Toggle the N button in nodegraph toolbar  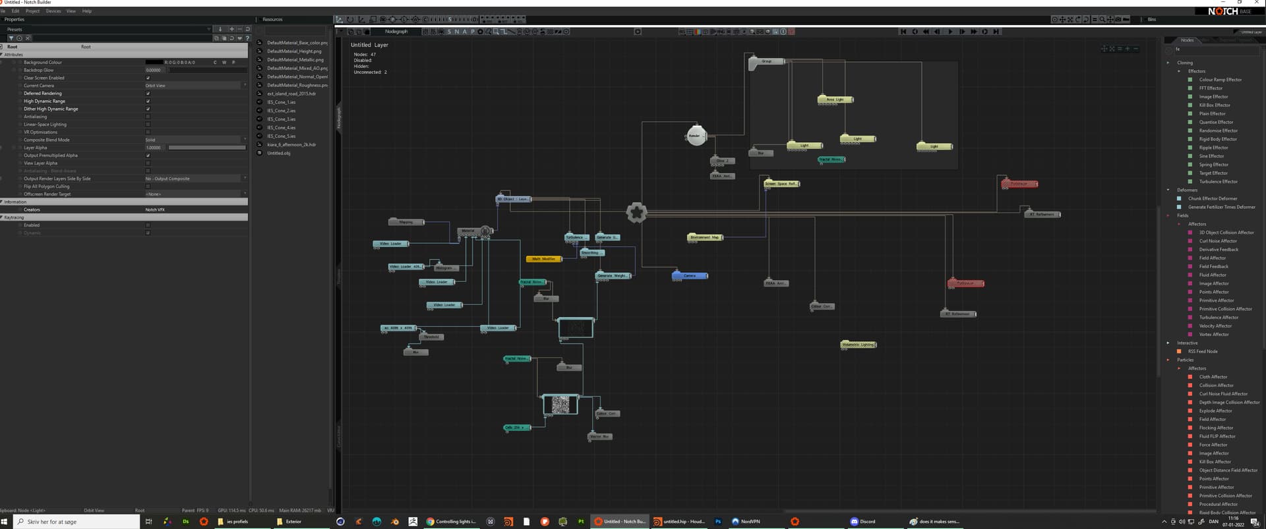457,32
